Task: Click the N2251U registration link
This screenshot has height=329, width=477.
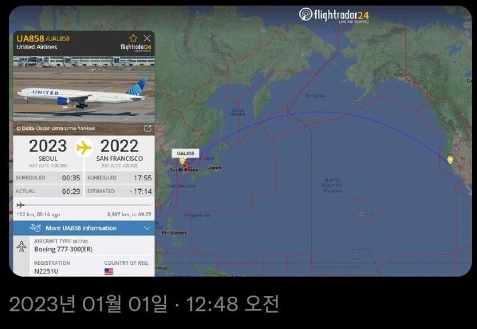Action: [46, 271]
